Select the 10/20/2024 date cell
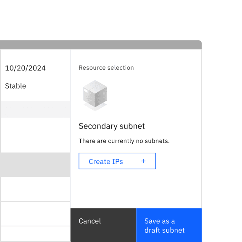The width and height of the screenshot is (242, 242). coord(25,68)
